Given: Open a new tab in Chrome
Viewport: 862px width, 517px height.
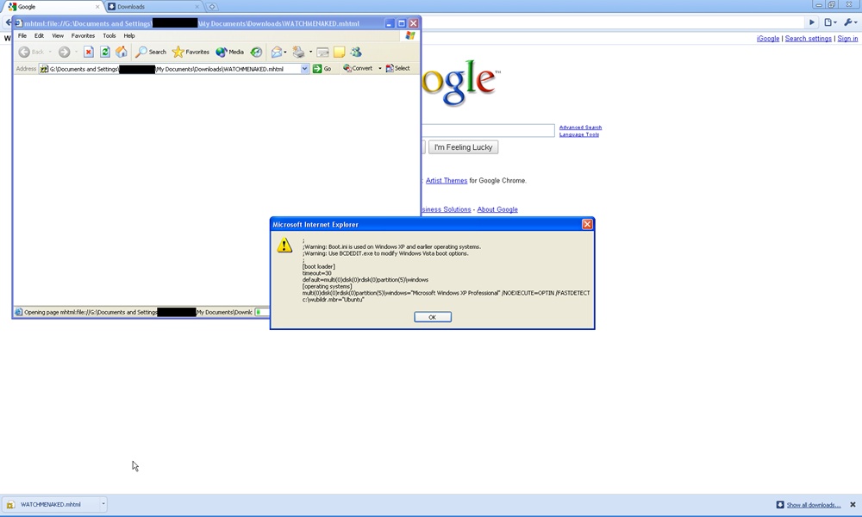Looking at the screenshot, I should click(212, 7).
